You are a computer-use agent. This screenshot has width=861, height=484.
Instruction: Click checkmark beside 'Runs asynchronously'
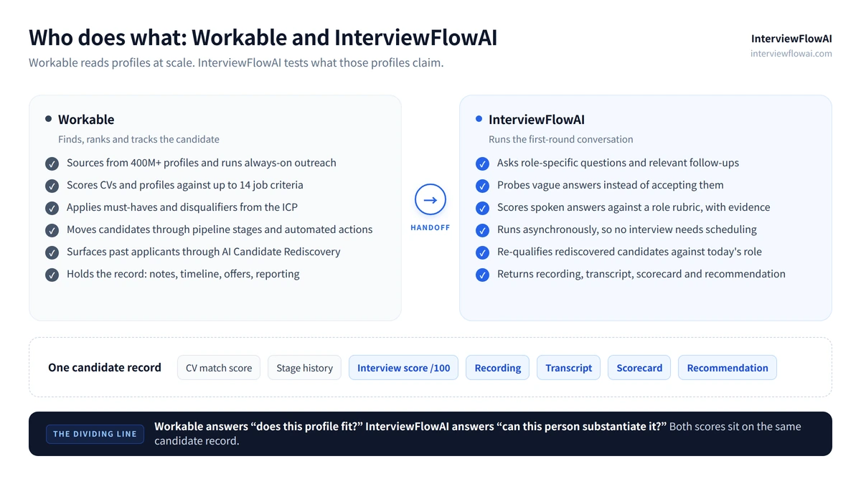pos(482,230)
